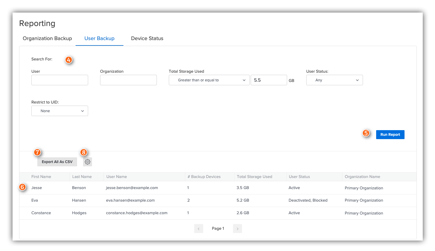The width and height of the screenshot is (435, 251).
Task: Select the eva.hansen@example.com user row
Action: coord(130,200)
